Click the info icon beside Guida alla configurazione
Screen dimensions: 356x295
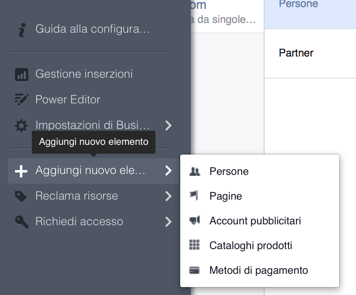tap(21, 30)
